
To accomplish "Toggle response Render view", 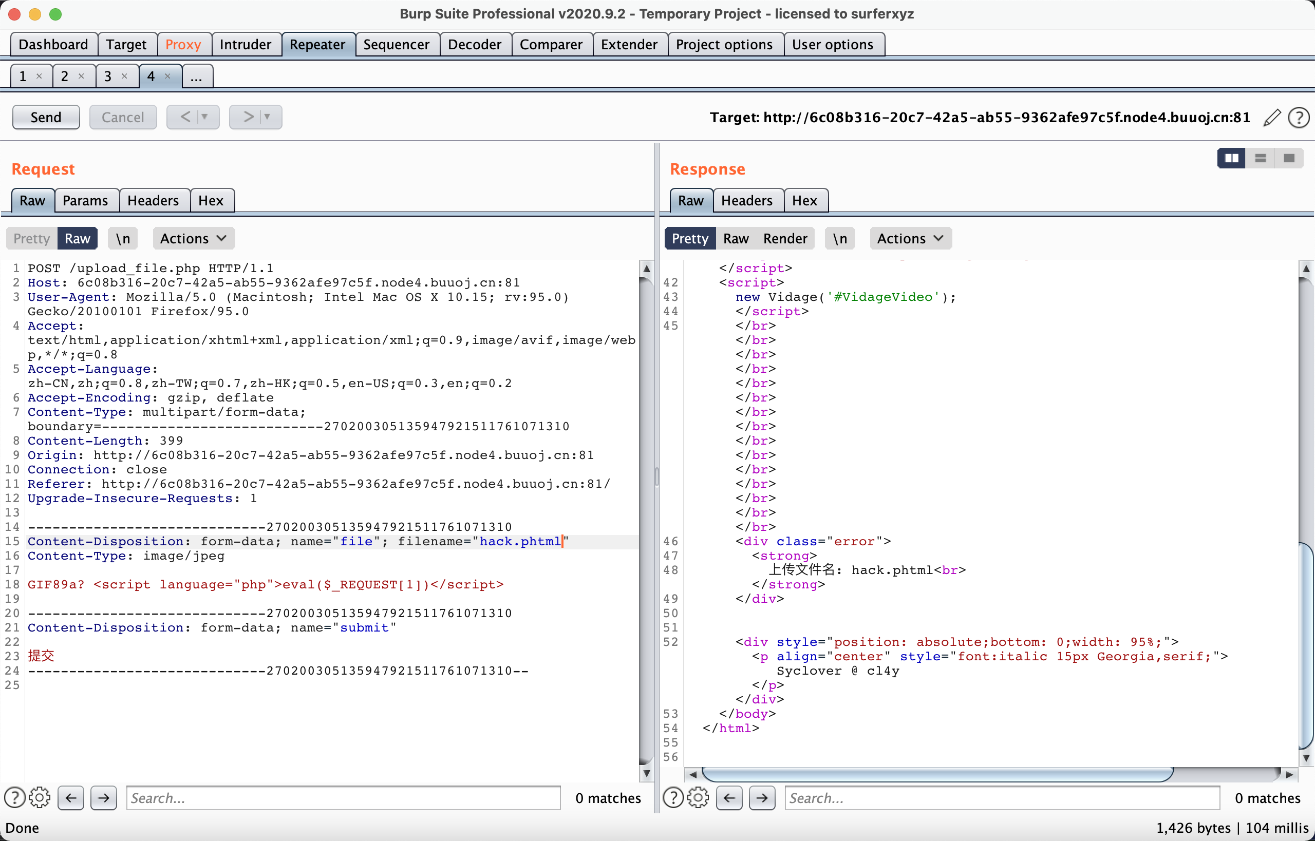I will (785, 239).
